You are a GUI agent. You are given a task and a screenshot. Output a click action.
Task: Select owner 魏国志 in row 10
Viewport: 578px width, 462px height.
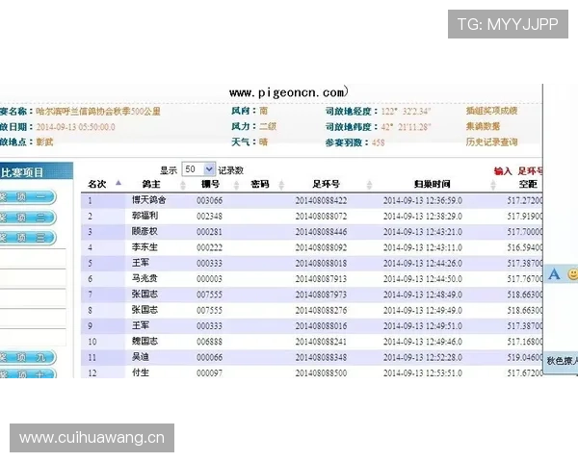pyautogui.click(x=144, y=341)
